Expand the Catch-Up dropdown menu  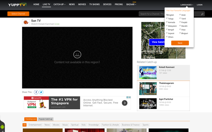point(59,4)
